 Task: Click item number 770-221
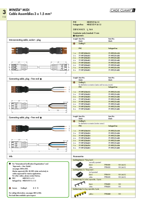[107, 186]
